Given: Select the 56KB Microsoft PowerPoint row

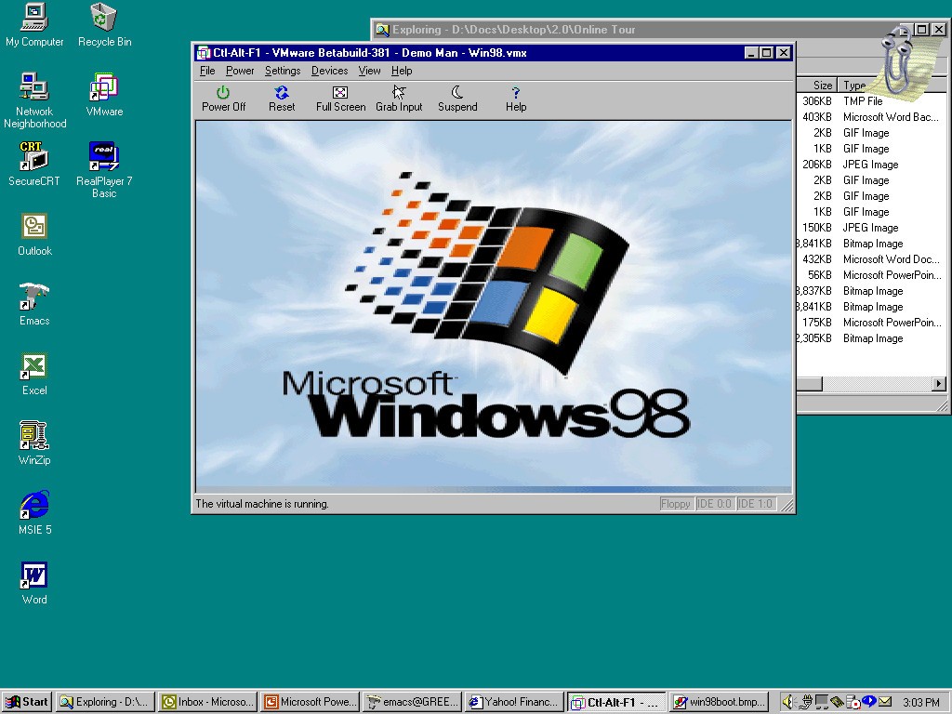Looking at the screenshot, I should click(871, 275).
